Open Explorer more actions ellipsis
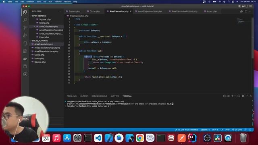 60,11
